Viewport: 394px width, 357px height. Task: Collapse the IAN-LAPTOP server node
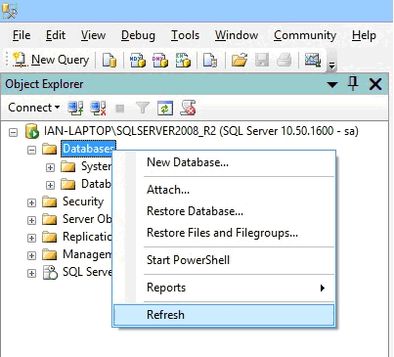(13, 132)
